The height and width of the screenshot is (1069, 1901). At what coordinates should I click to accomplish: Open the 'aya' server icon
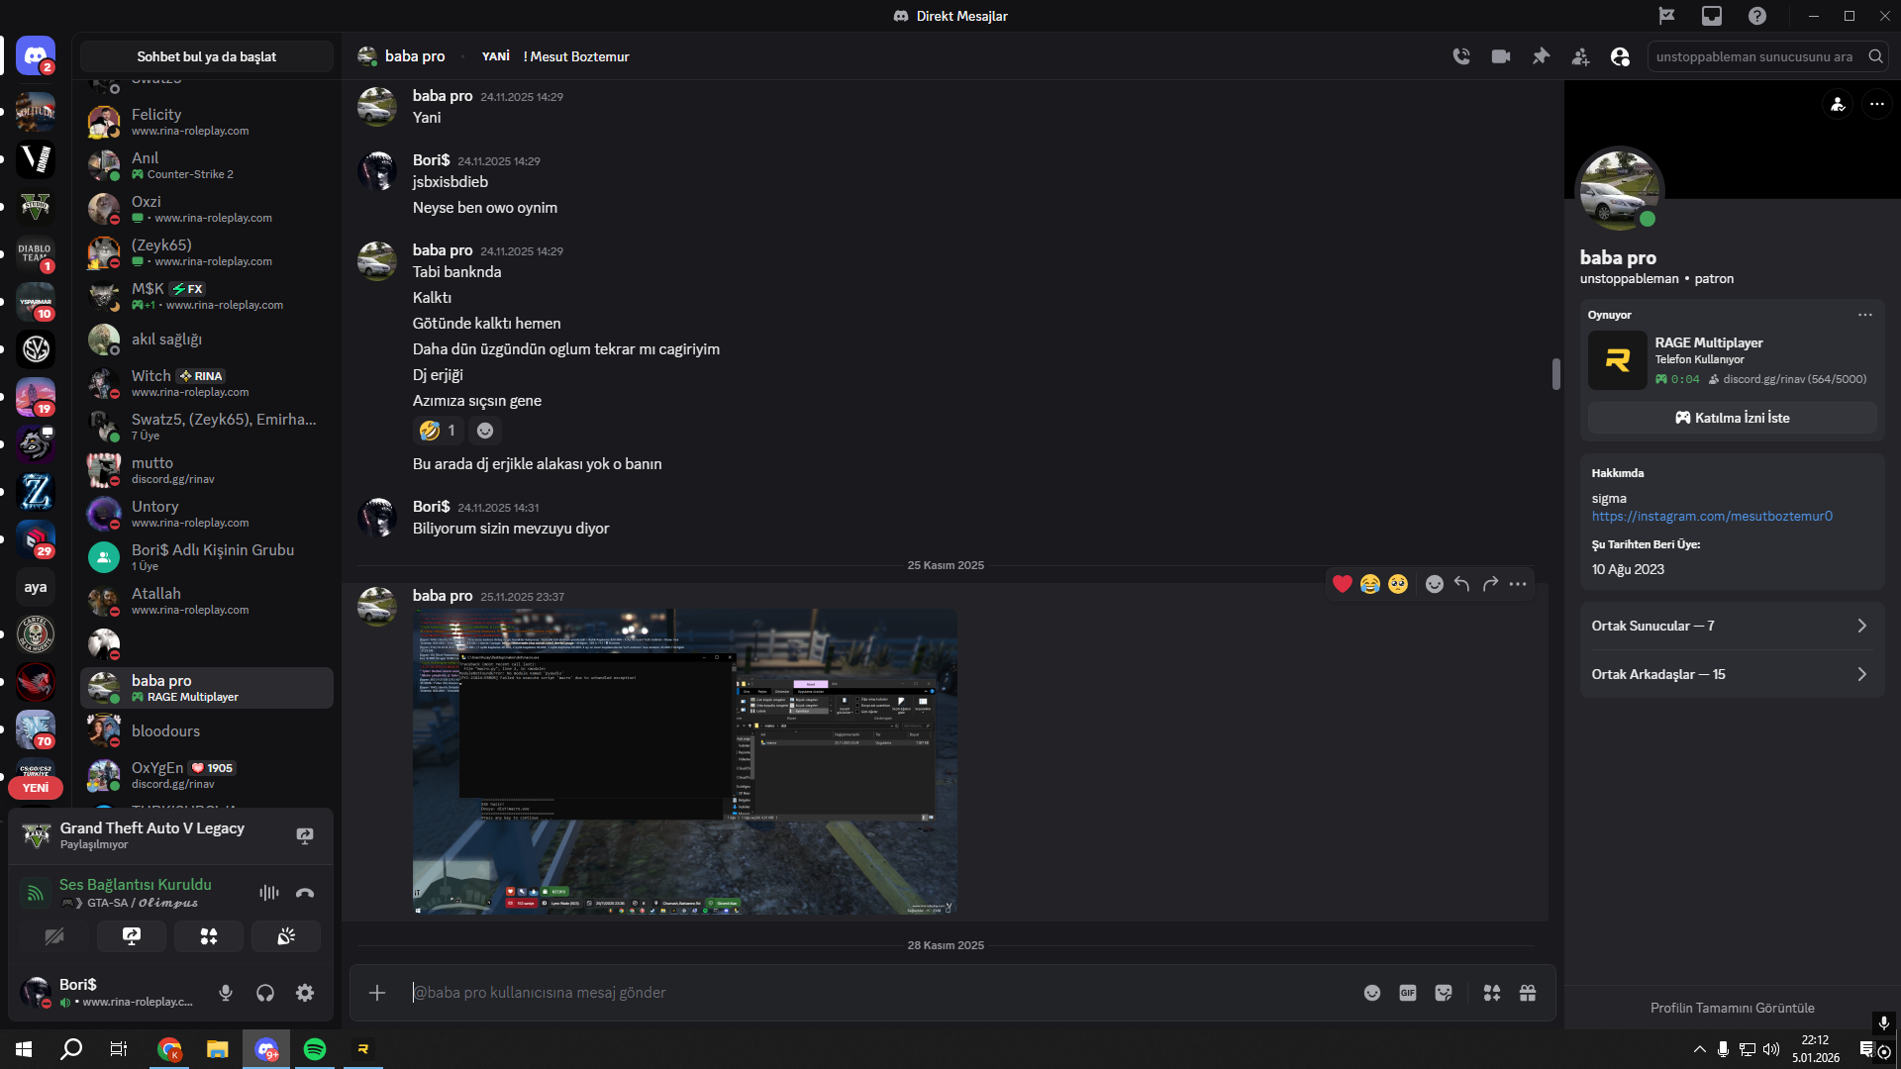pyautogui.click(x=36, y=587)
